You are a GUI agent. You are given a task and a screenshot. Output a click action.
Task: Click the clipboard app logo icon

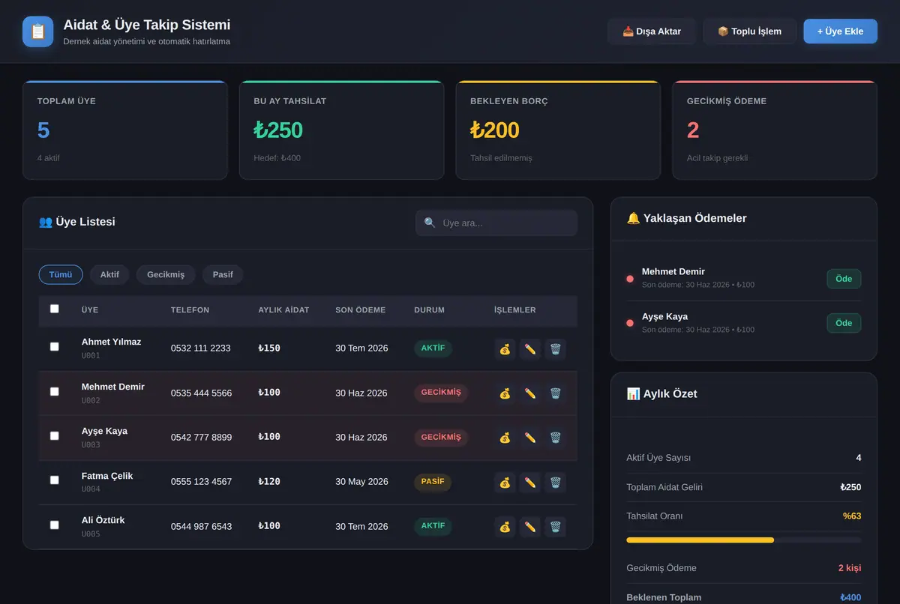pos(38,31)
